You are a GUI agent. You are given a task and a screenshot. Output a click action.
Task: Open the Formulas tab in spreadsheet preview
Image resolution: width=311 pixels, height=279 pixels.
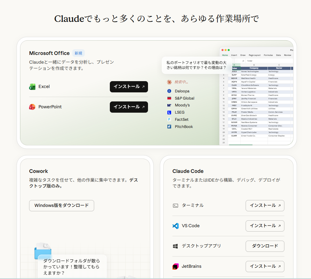[x=268, y=55]
